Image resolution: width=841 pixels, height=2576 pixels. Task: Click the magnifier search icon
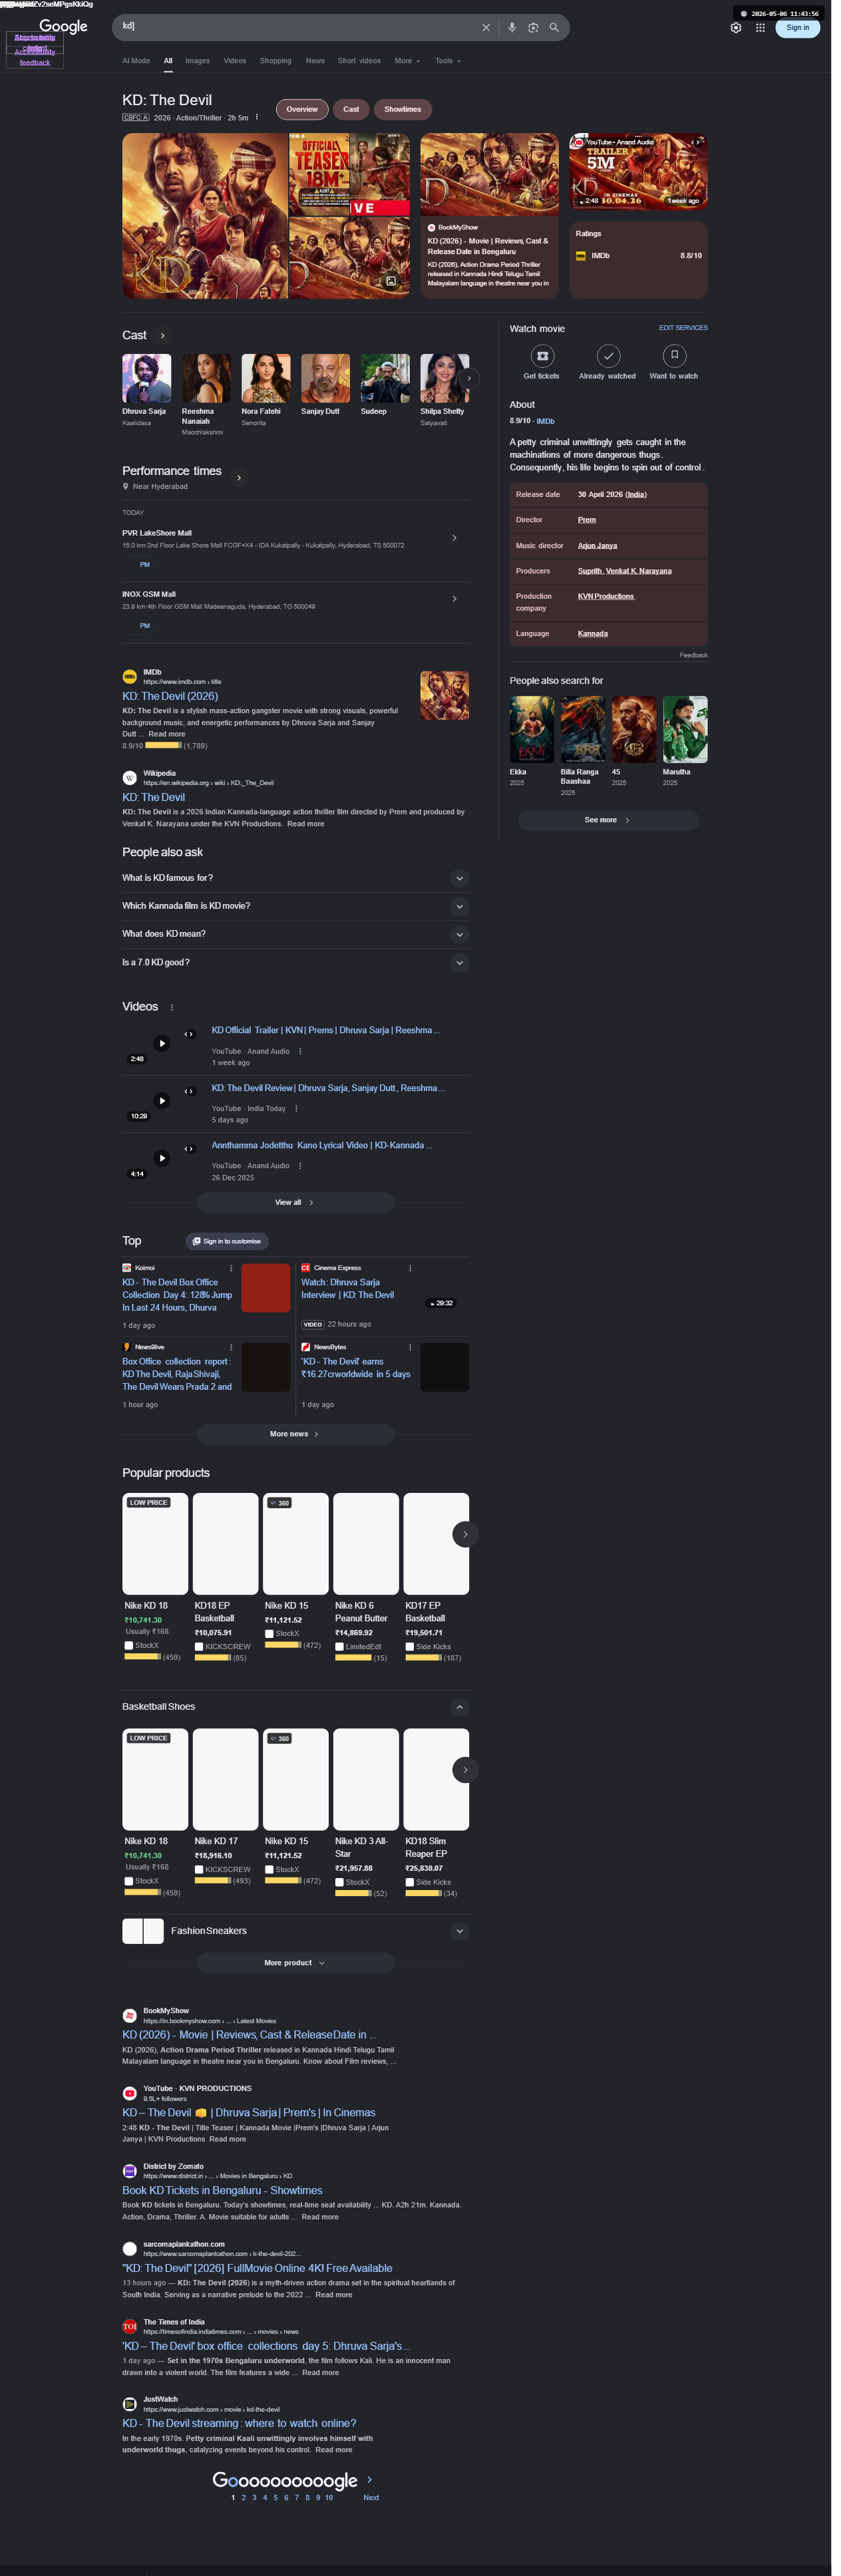[x=554, y=28]
